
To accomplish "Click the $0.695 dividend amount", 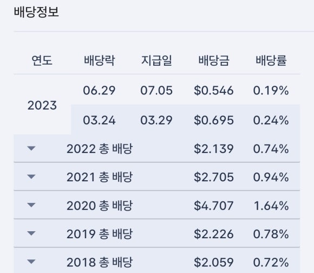I will pyautogui.click(x=214, y=120).
